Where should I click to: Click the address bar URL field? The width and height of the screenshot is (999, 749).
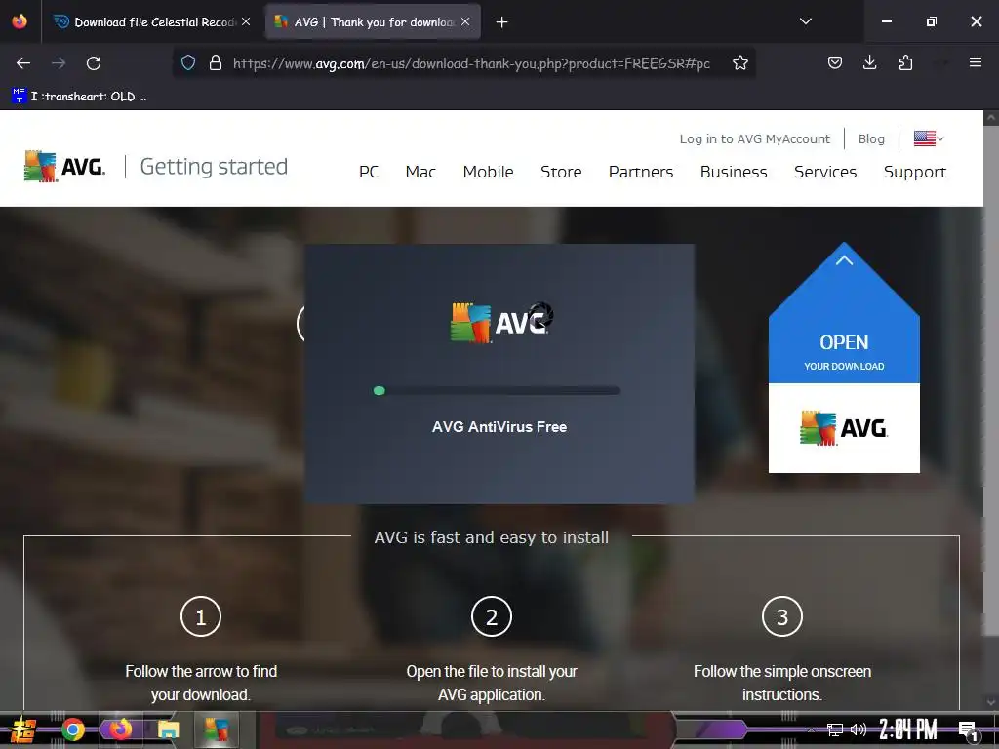tap(471, 63)
